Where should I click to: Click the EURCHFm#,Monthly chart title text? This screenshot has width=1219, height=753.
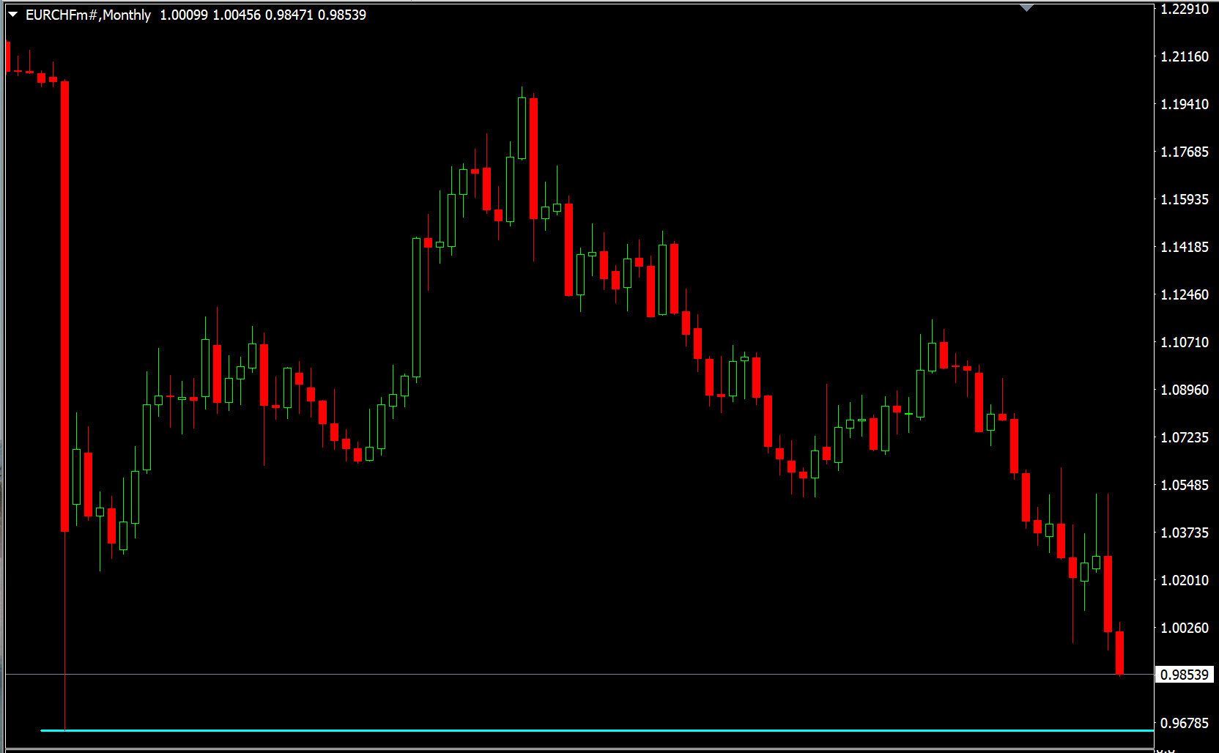(x=88, y=15)
